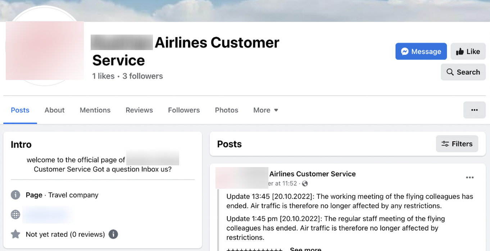Click the globe website icon in Intro
The width and height of the screenshot is (490, 251).
[x=15, y=215]
